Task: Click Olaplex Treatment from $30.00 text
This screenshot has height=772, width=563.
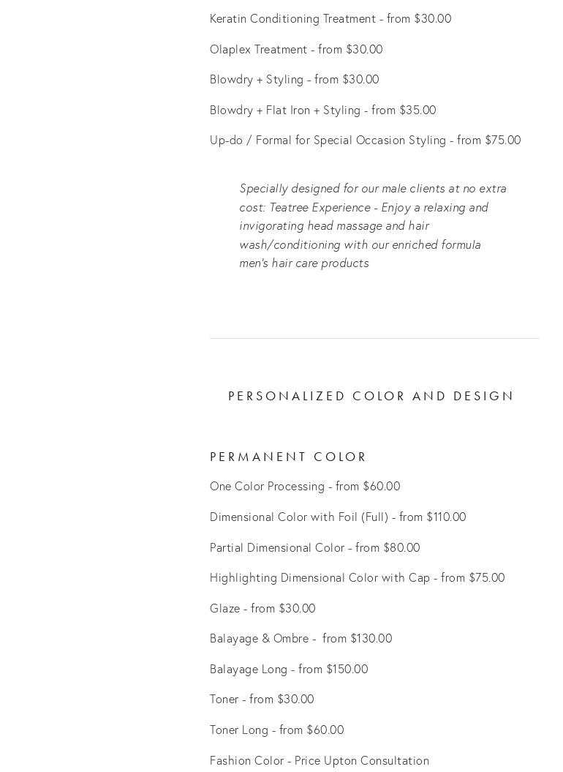Action: [x=296, y=49]
